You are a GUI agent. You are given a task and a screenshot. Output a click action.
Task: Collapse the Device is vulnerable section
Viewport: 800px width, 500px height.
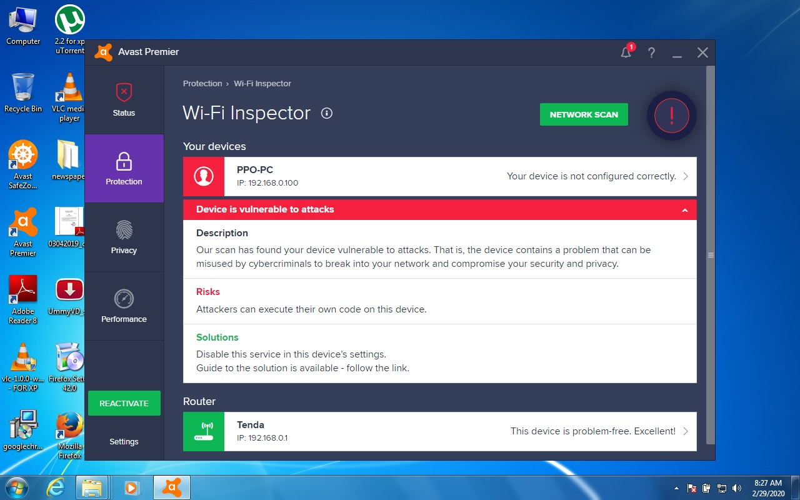(684, 210)
